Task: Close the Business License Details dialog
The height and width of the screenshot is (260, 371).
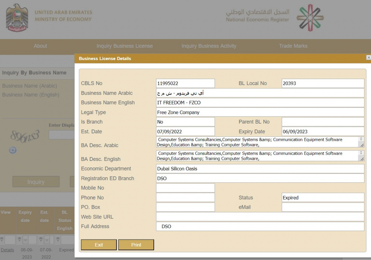Action: 368,58
